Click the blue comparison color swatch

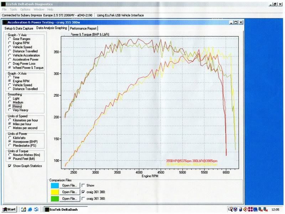(x=55, y=185)
